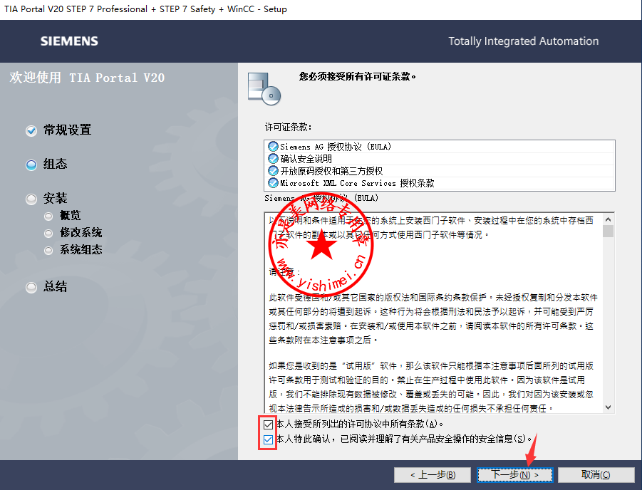This screenshot has height=490, width=642.
Task: Open the 组态 step in sidebar
Action: coord(56,164)
